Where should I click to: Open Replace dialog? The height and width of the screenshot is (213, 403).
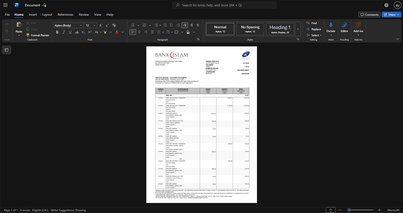click(x=314, y=29)
